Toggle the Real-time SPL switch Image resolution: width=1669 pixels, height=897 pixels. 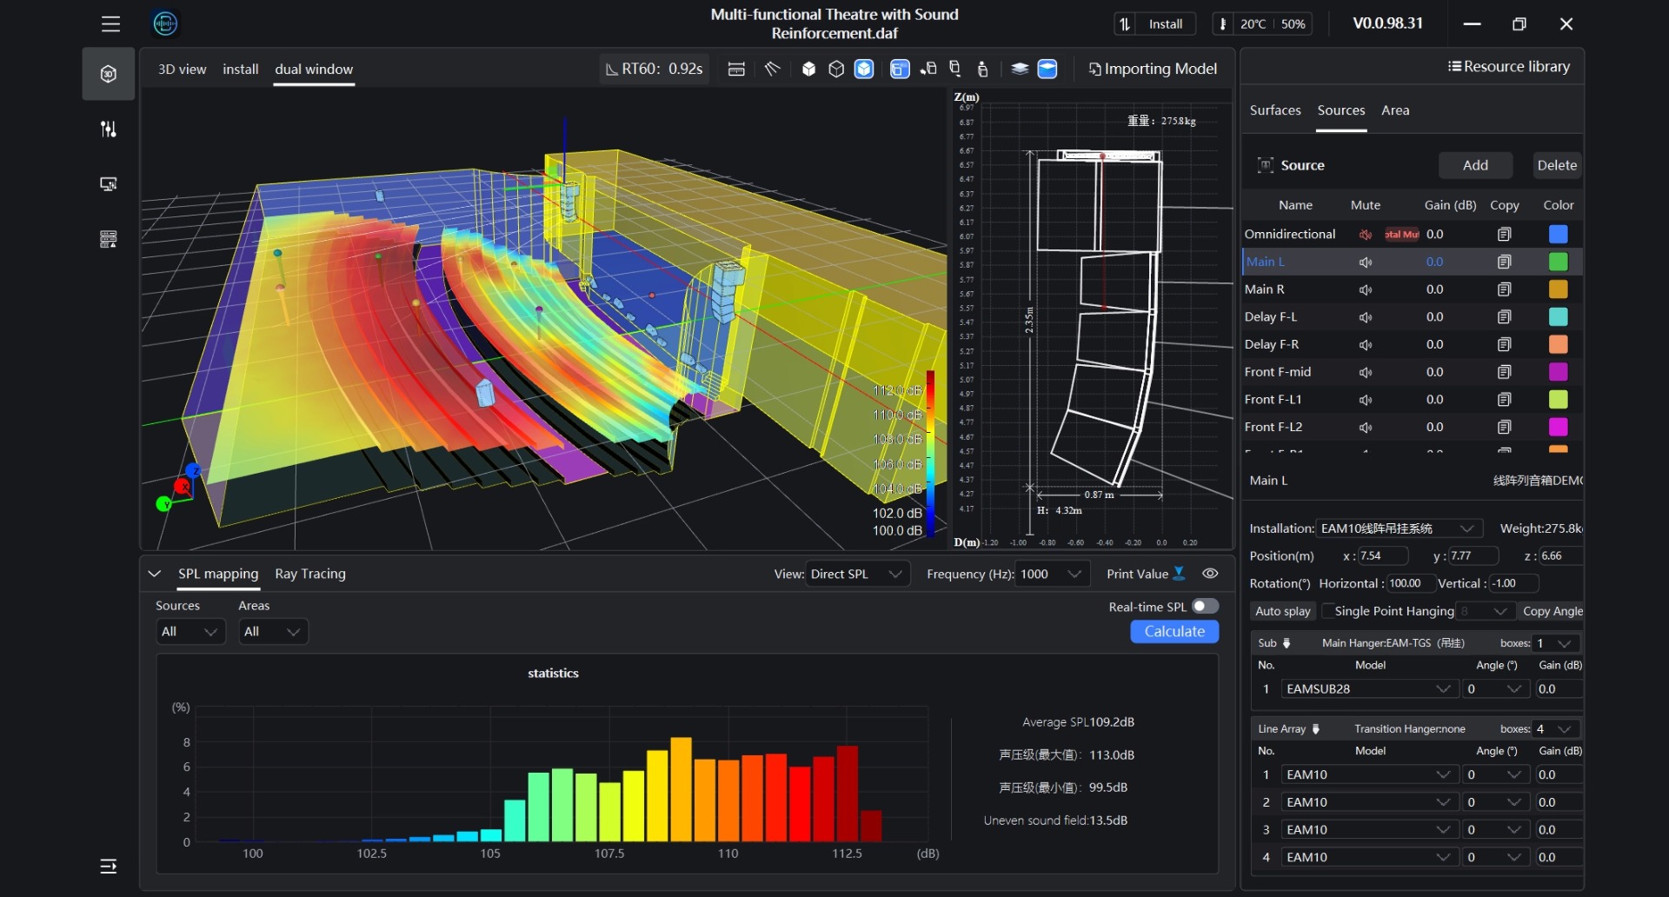click(x=1206, y=607)
